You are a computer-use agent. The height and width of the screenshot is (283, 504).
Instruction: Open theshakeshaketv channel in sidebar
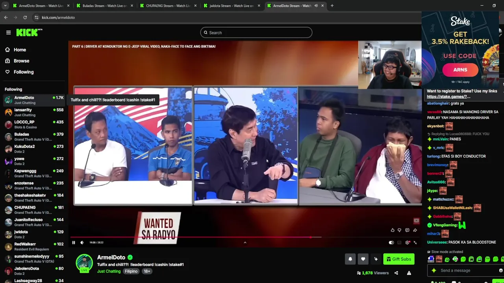click(x=34, y=198)
